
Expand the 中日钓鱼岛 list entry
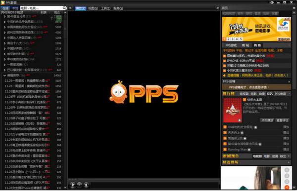pyautogui.click(x=4, y=22)
